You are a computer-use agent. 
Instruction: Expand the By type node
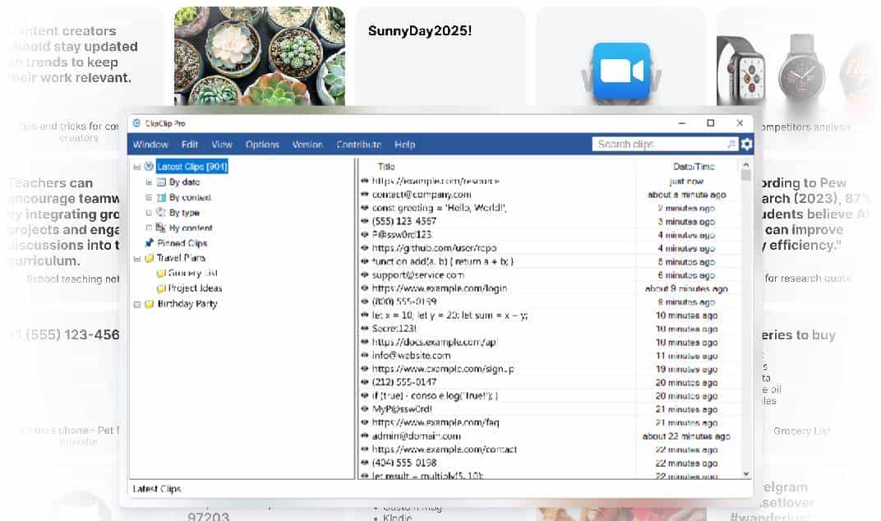pos(148,213)
